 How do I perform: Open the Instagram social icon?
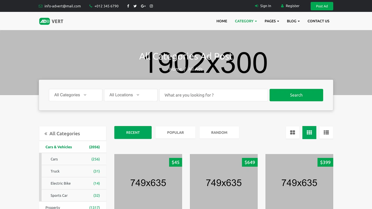(151, 6)
